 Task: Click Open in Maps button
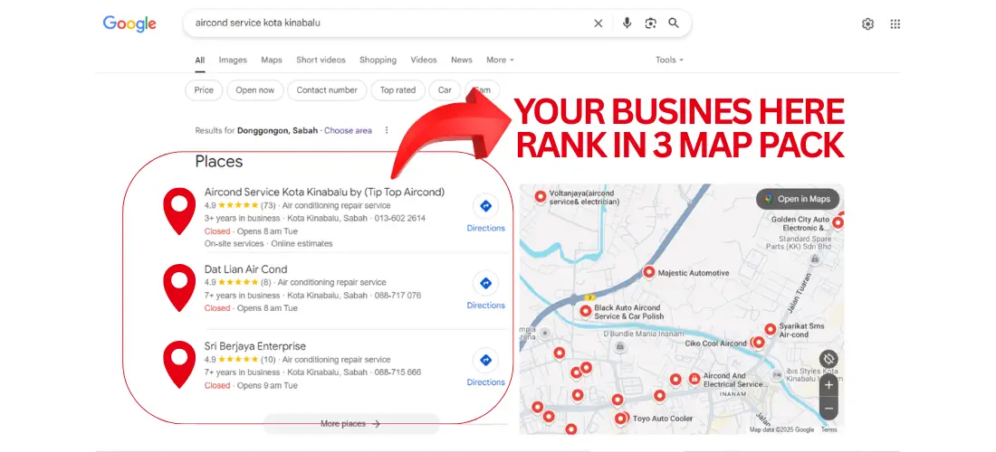click(797, 199)
